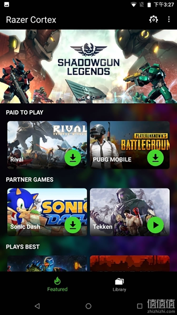Launch Tekken with the green play button

click(x=155, y=225)
